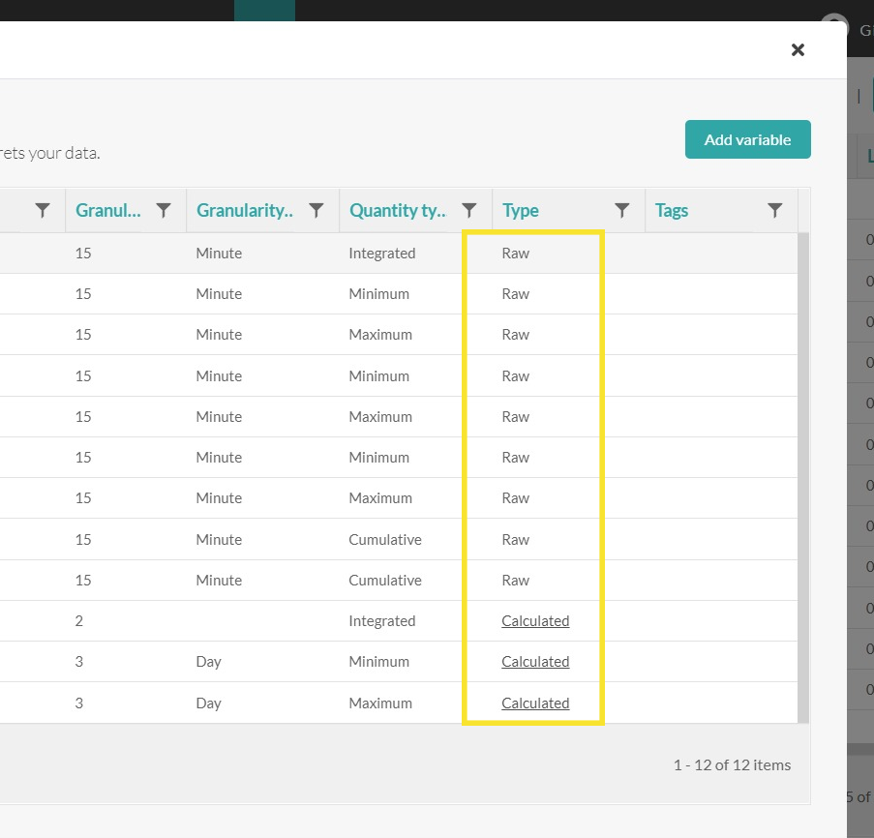The width and height of the screenshot is (874, 838).
Task: Open the Tags column header filter dropdown
Action: click(773, 210)
